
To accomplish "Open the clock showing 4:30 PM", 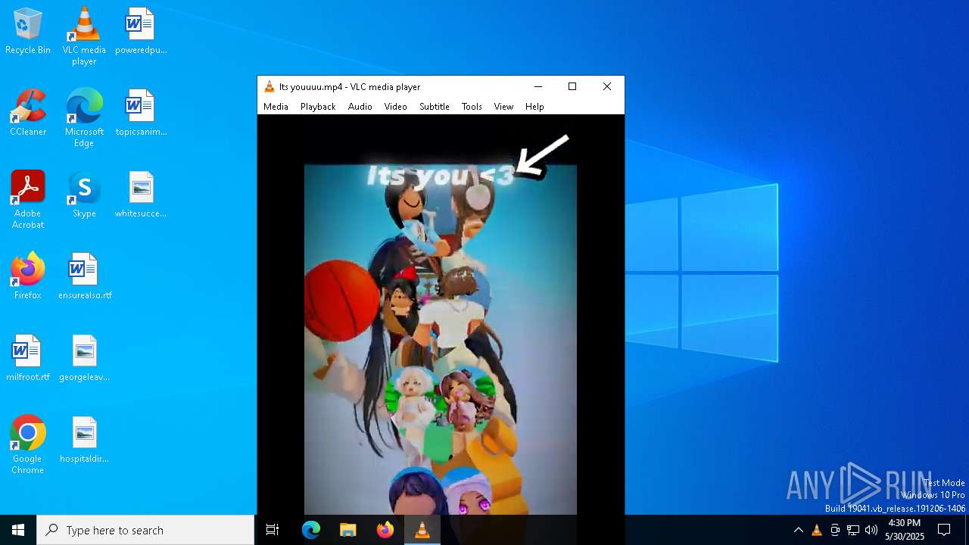I will [x=905, y=530].
